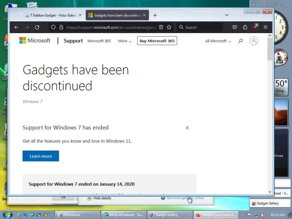Dismiss the Windows 7 support ended banner
Image resolution: width=292 pixels, height=219 pixels.
click(187, 128)
